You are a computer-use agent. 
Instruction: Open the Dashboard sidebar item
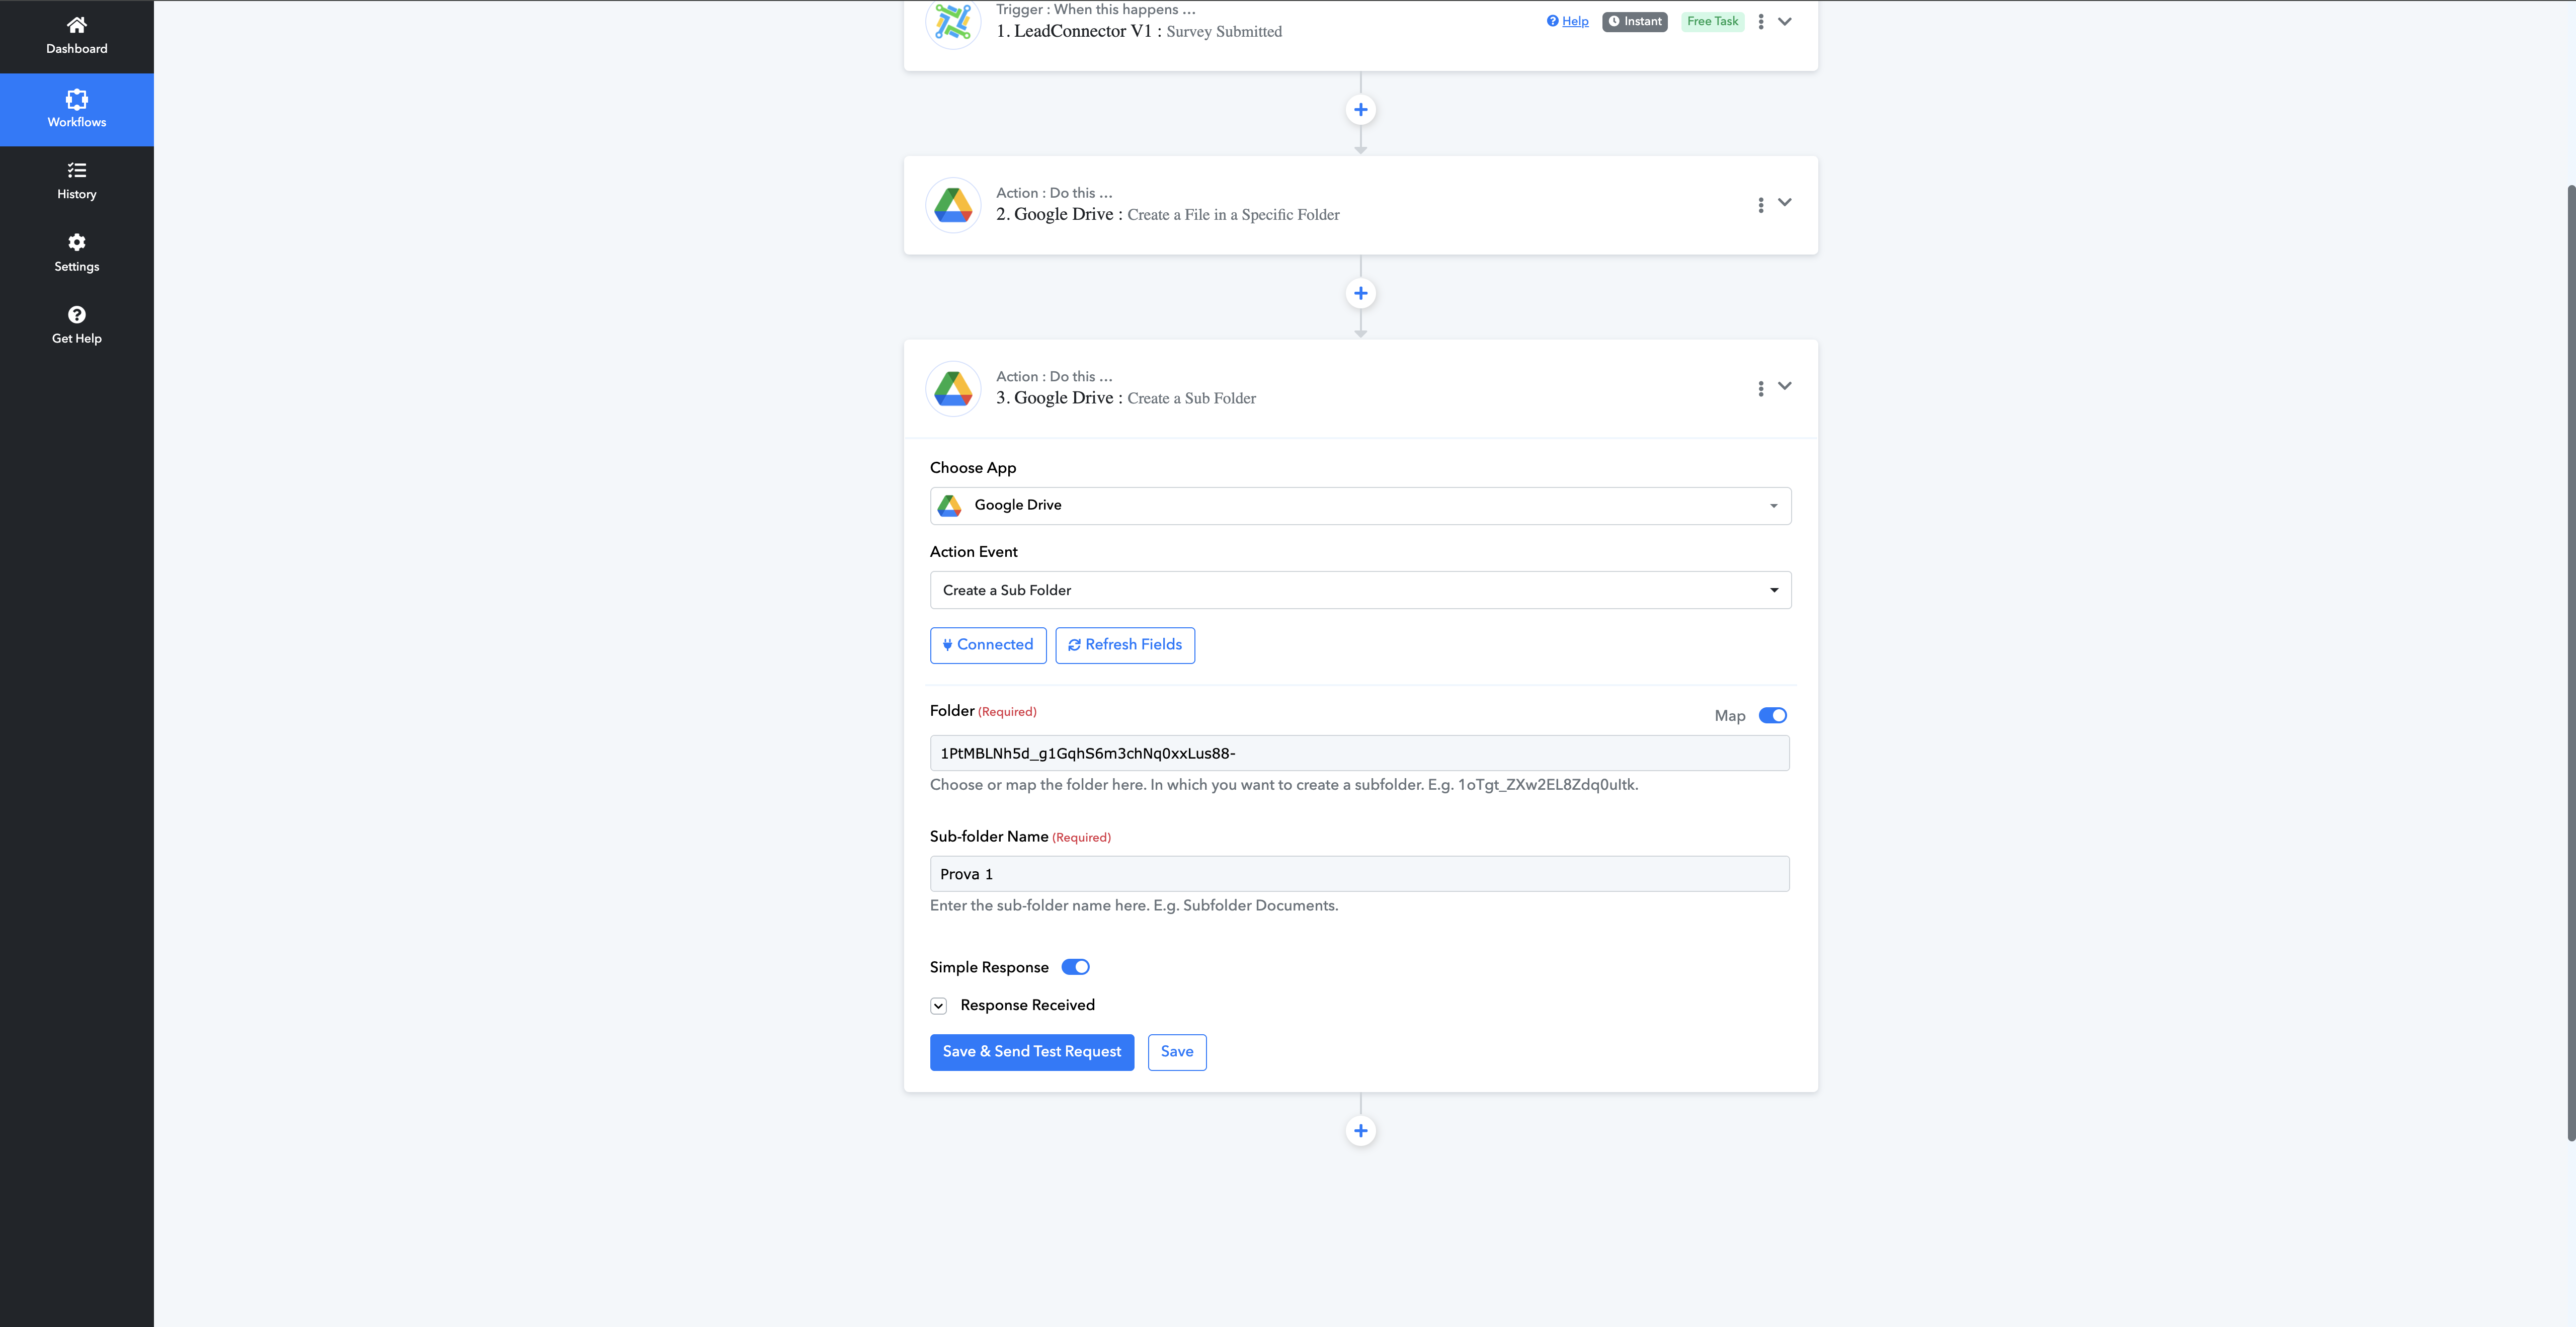[76, 36]
